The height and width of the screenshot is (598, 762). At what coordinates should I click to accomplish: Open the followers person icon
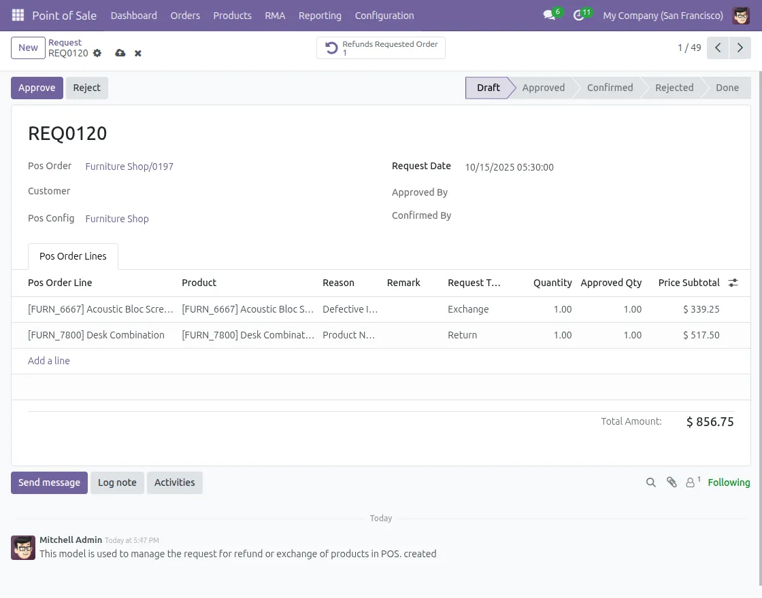click(x=691, y=482)
